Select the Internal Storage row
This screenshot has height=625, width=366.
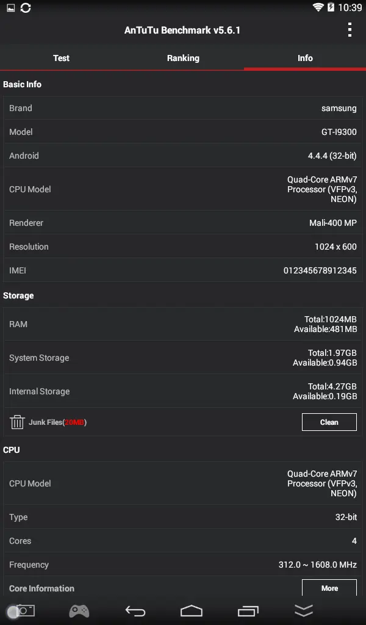click(183, 391)
